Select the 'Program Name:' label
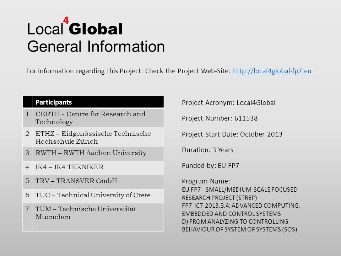Viewport: 341px width, 256px height. point(206,181)
